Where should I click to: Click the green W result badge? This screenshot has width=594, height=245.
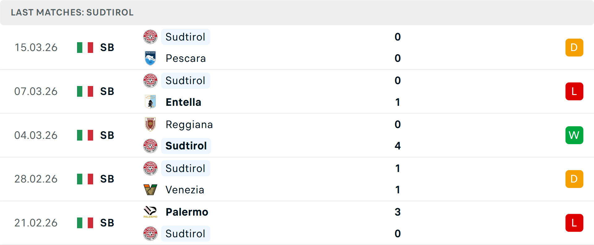tap(574, 135)
